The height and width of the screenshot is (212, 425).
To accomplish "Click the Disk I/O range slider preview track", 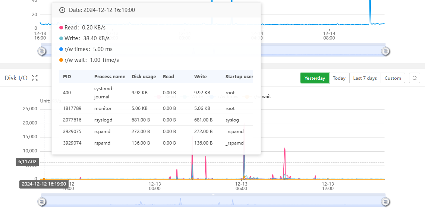I will click(213, 202).
